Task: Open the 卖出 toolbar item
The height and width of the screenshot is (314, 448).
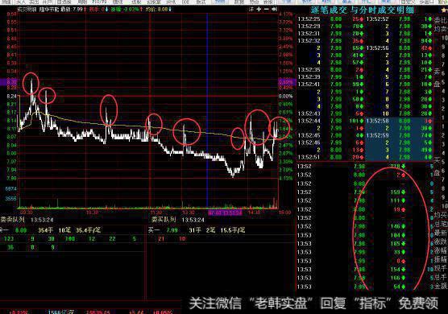Action: point(35,2)
